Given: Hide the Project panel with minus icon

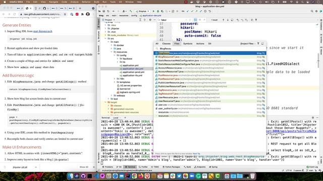Looking at the screenshot, I should coord(154,20).
